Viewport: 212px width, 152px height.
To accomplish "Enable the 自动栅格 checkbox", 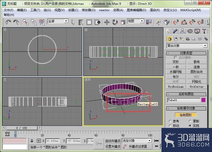I will tap(176, 58).
